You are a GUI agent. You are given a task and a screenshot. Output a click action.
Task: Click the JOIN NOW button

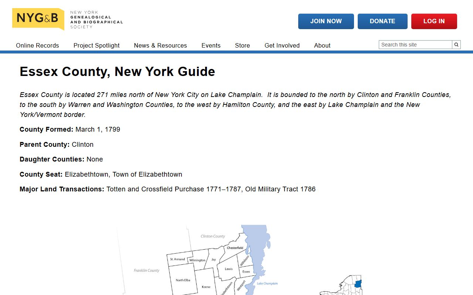click(x=326, y=21)
